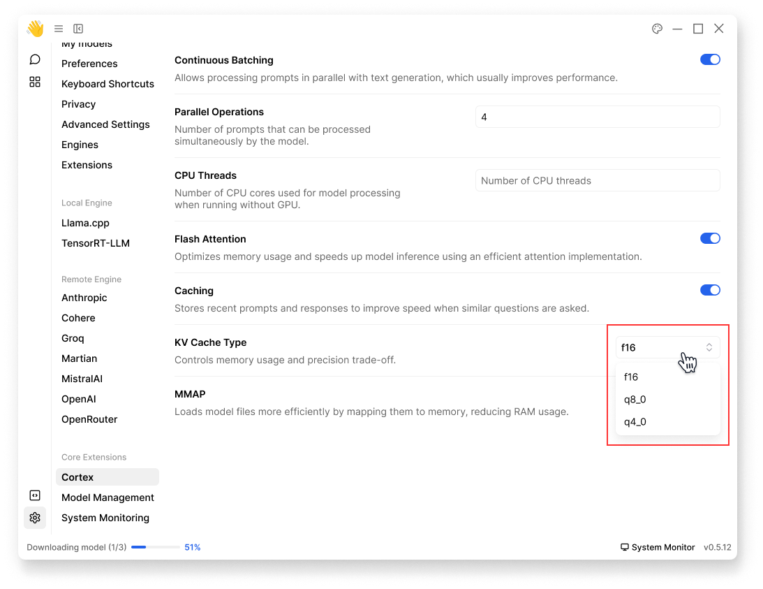Focus the CPU Threads input field

[597, 180]
